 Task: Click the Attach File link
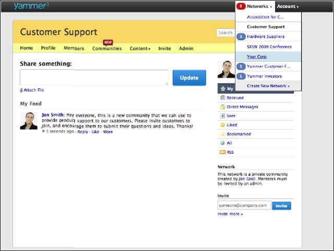tap(33, 90)
